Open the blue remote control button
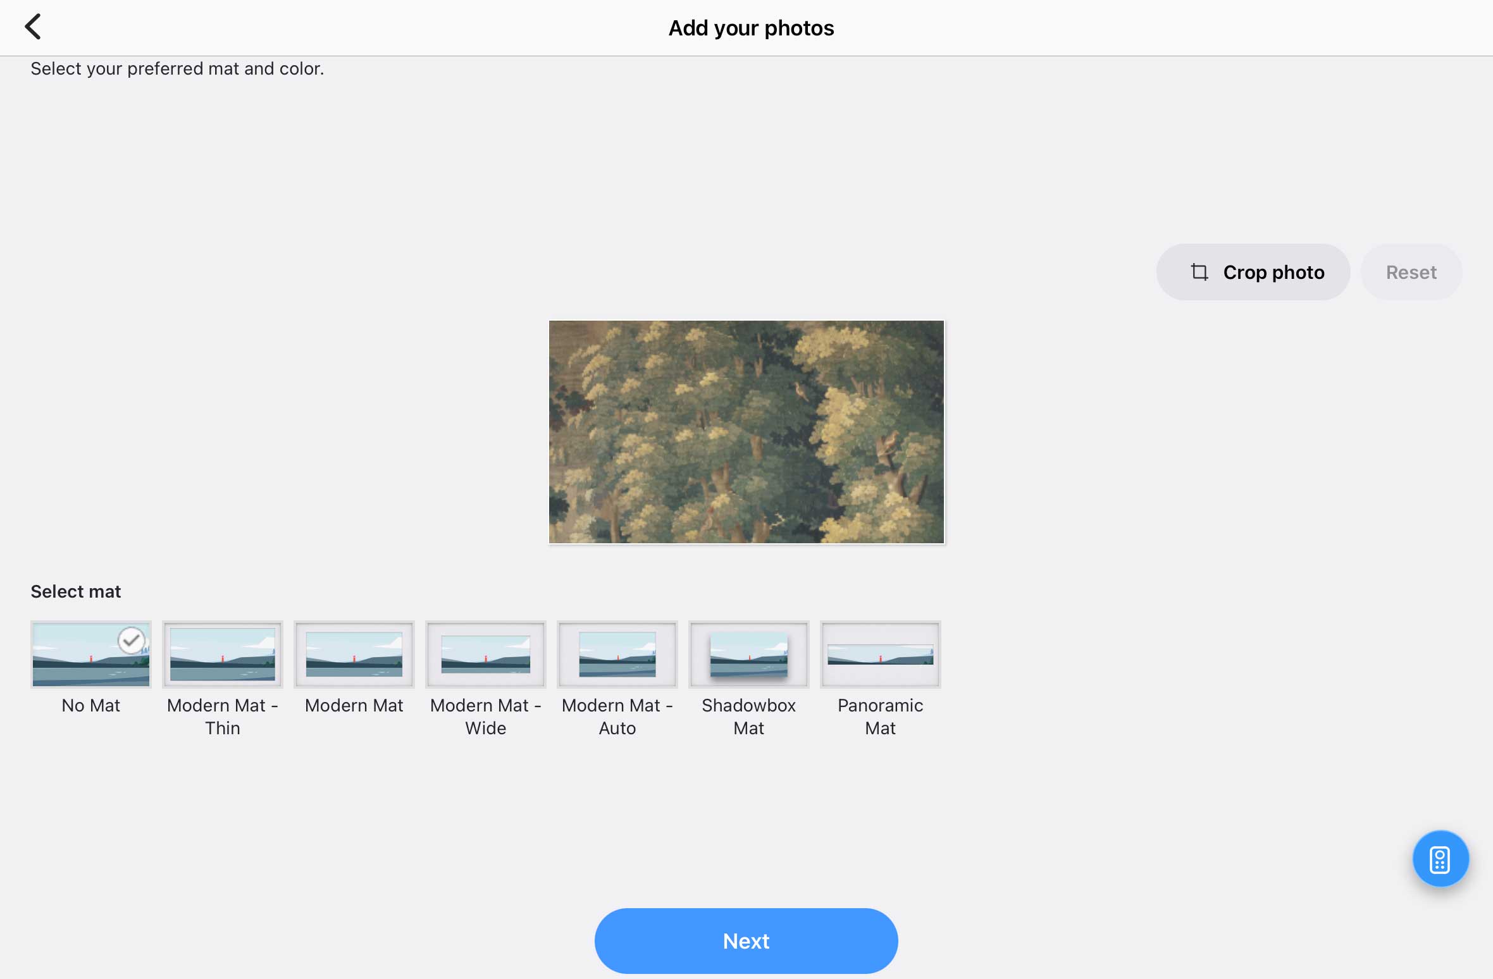This screenshot has height=979, width=1493. [x=1440, y=859]
